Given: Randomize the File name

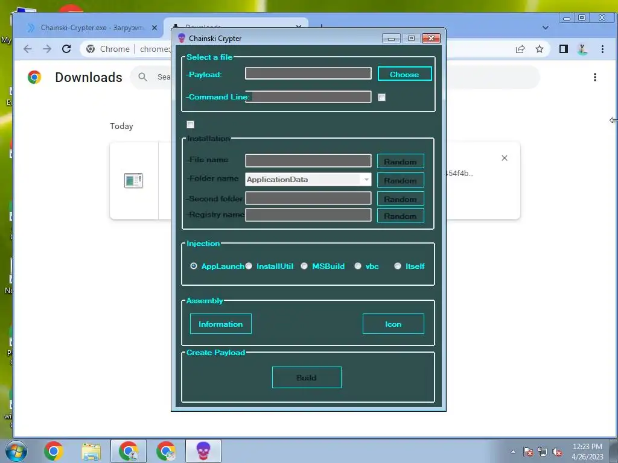Looking at the screenshot, I should point(401,161).
